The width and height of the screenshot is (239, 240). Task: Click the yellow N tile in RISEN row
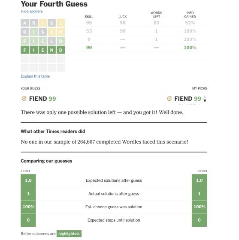[61, 32]
